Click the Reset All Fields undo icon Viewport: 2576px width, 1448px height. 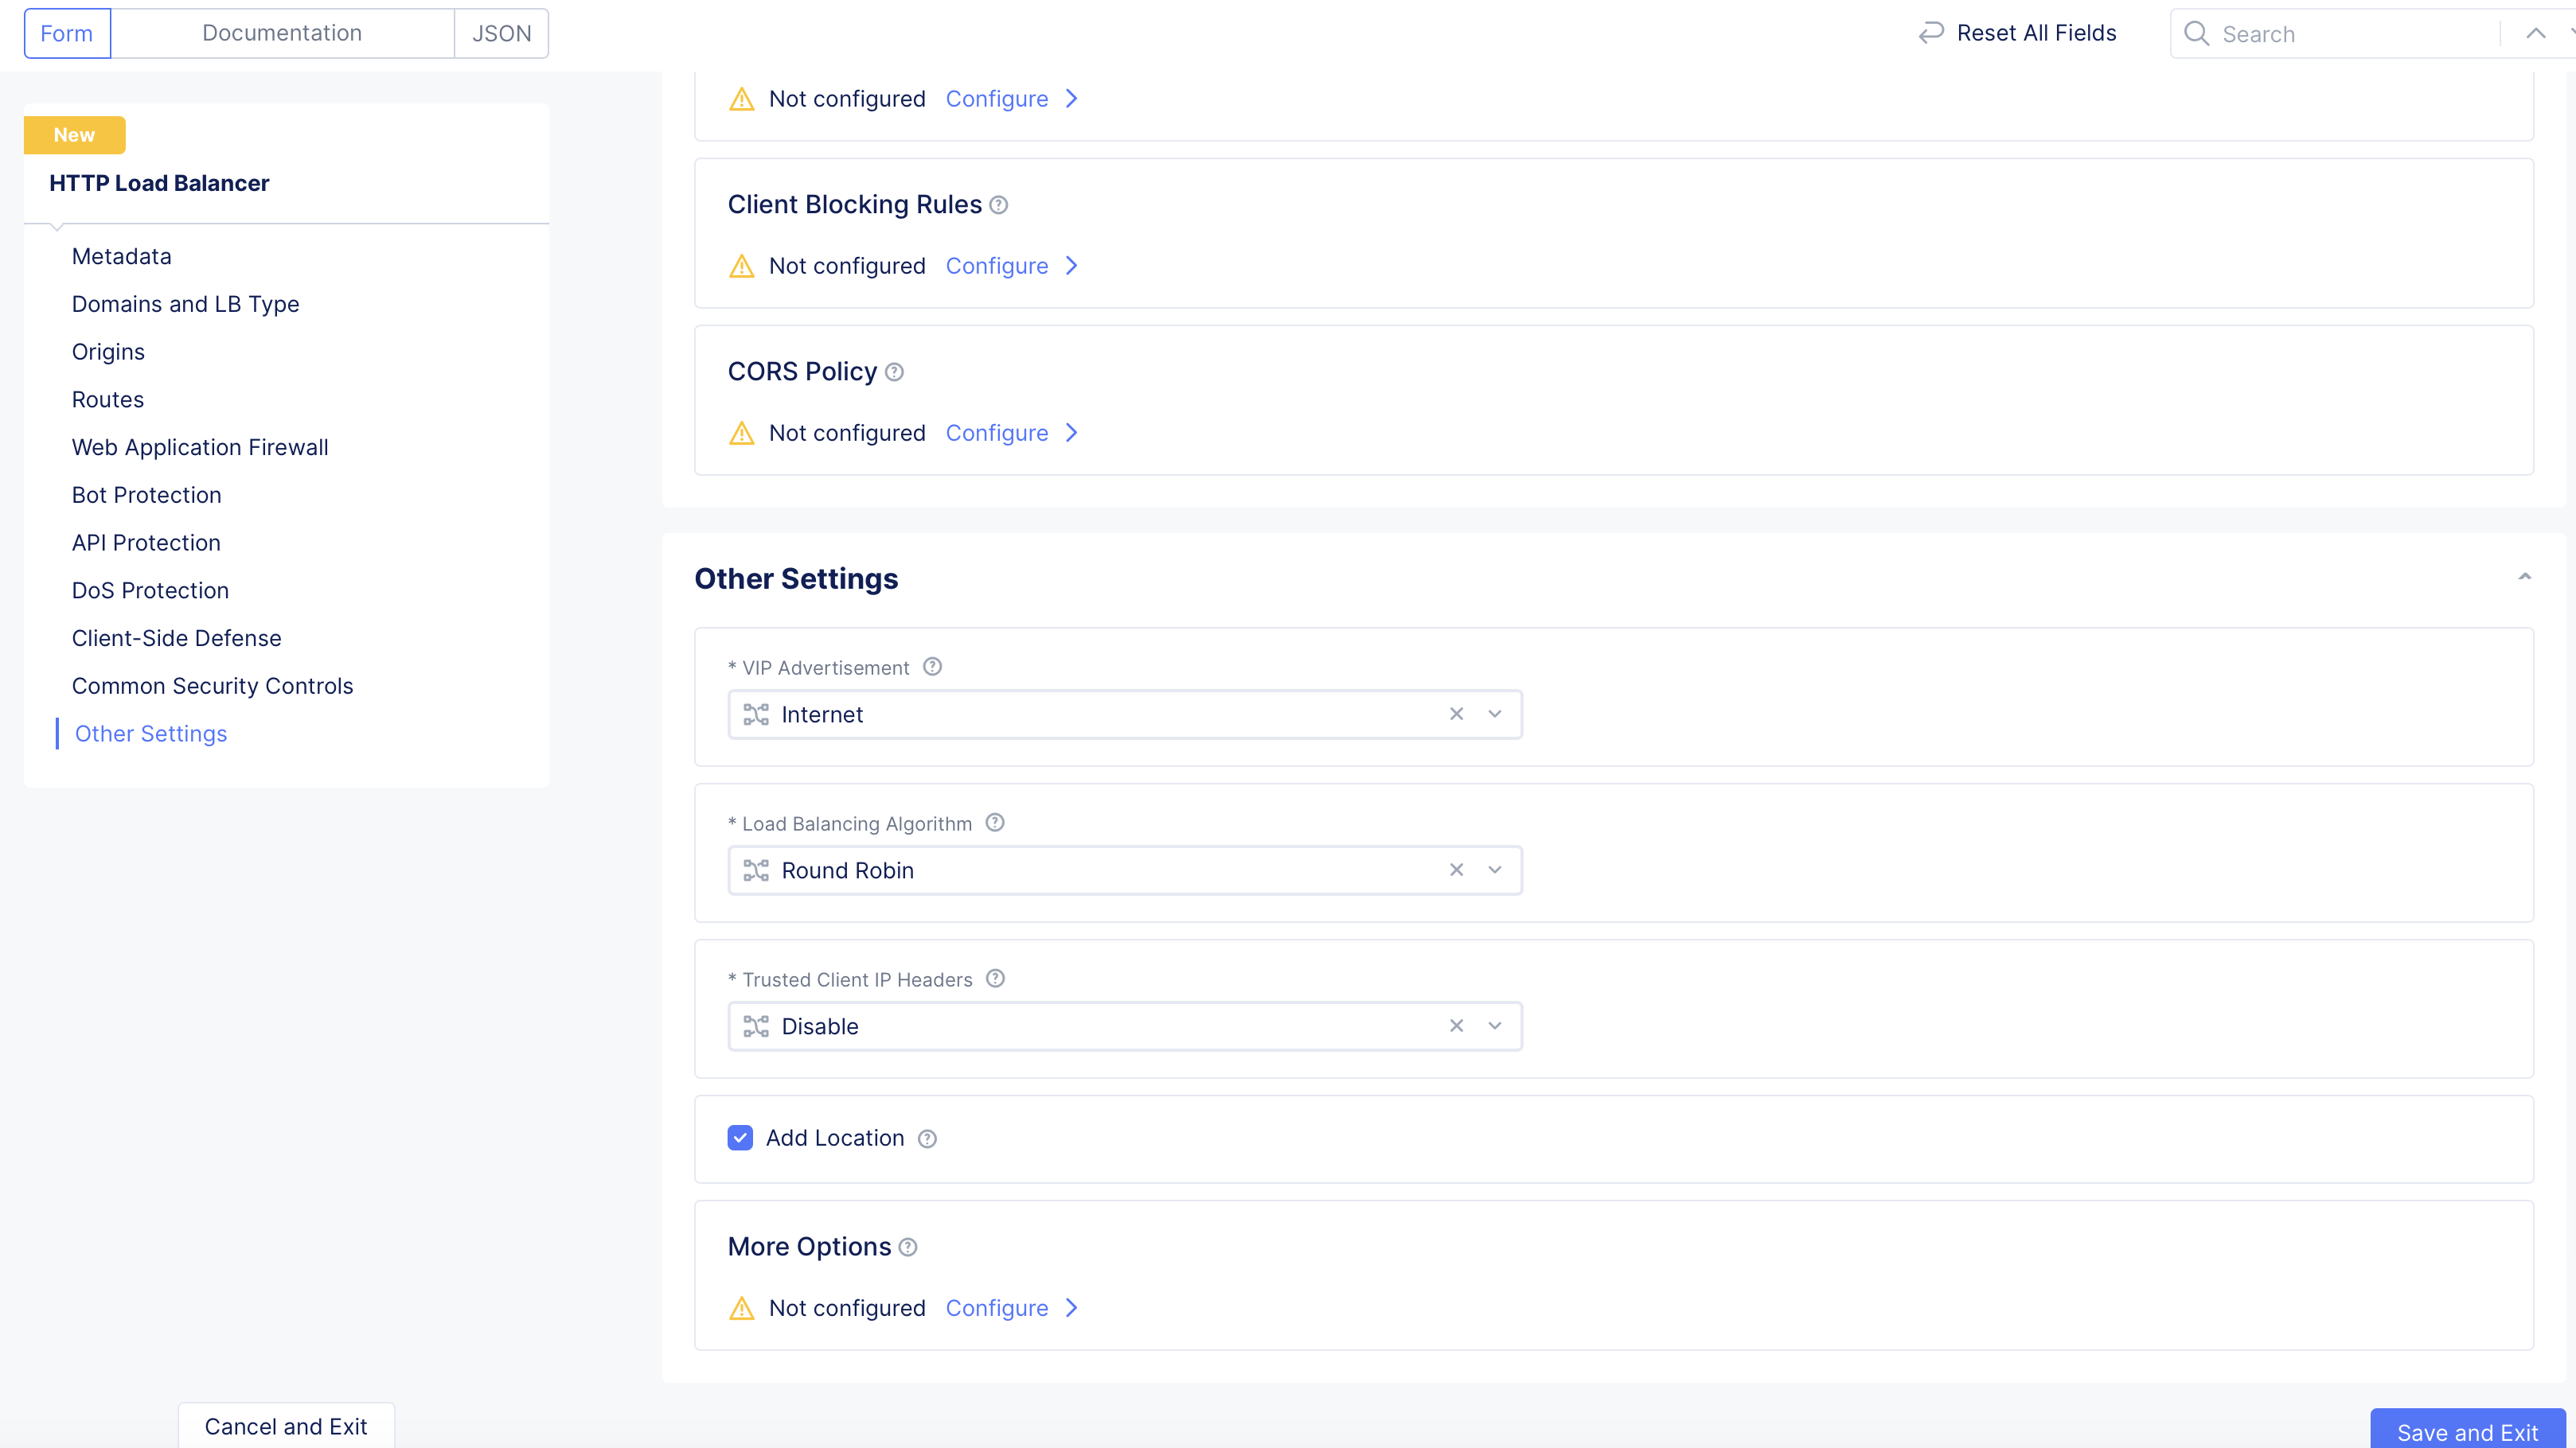click(x=1930, y=32)
